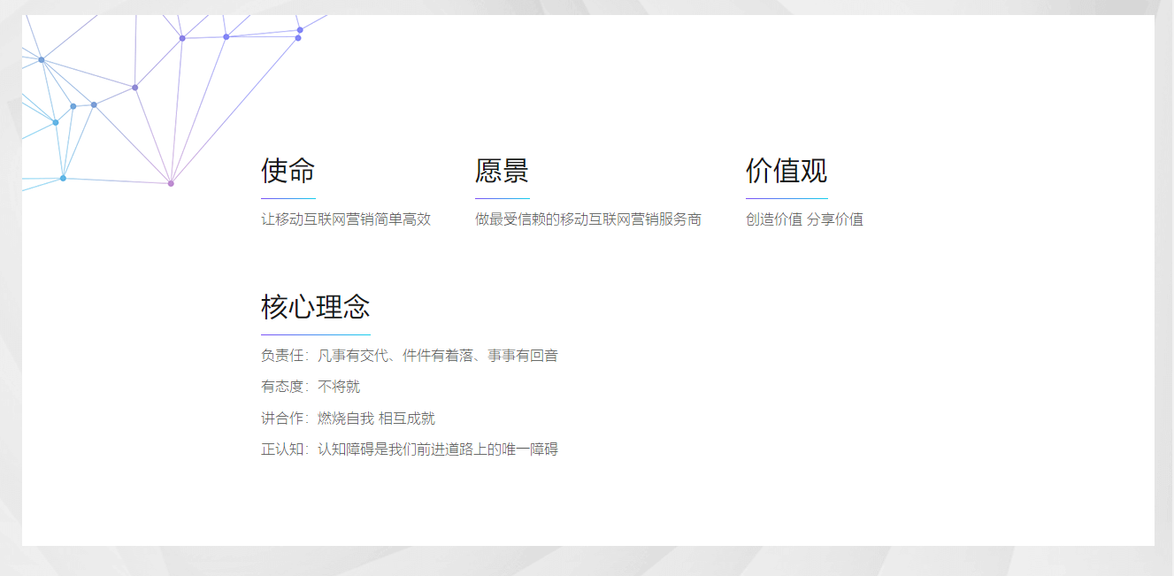
Task: Select the 愿景 heading
Action: pyautogui.click(x=502, y=171)
